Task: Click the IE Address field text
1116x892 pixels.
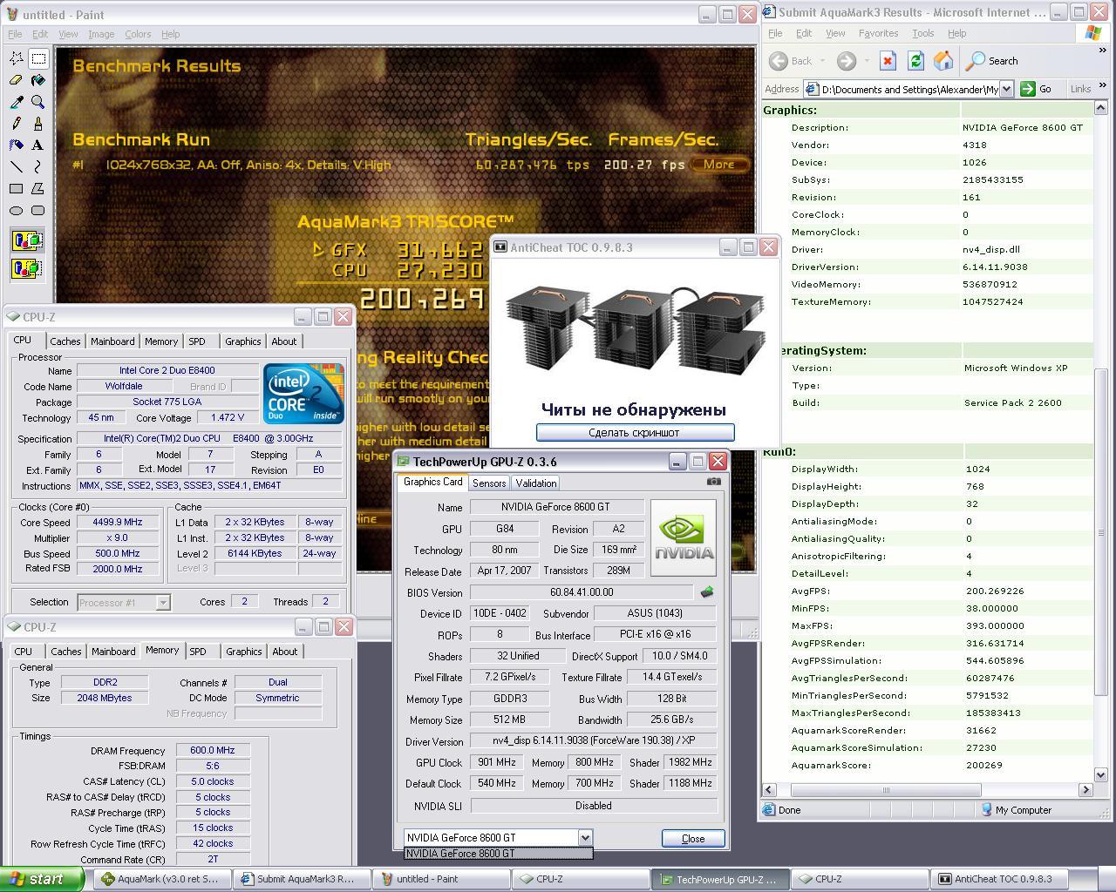Action: click(x=901, y=89)
